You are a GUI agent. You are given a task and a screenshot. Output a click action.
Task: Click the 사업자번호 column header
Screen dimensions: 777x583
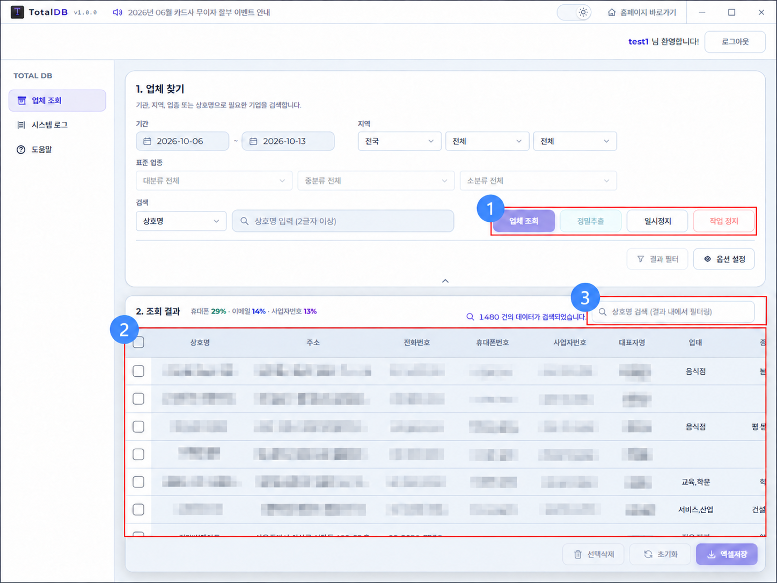[569, 342]
